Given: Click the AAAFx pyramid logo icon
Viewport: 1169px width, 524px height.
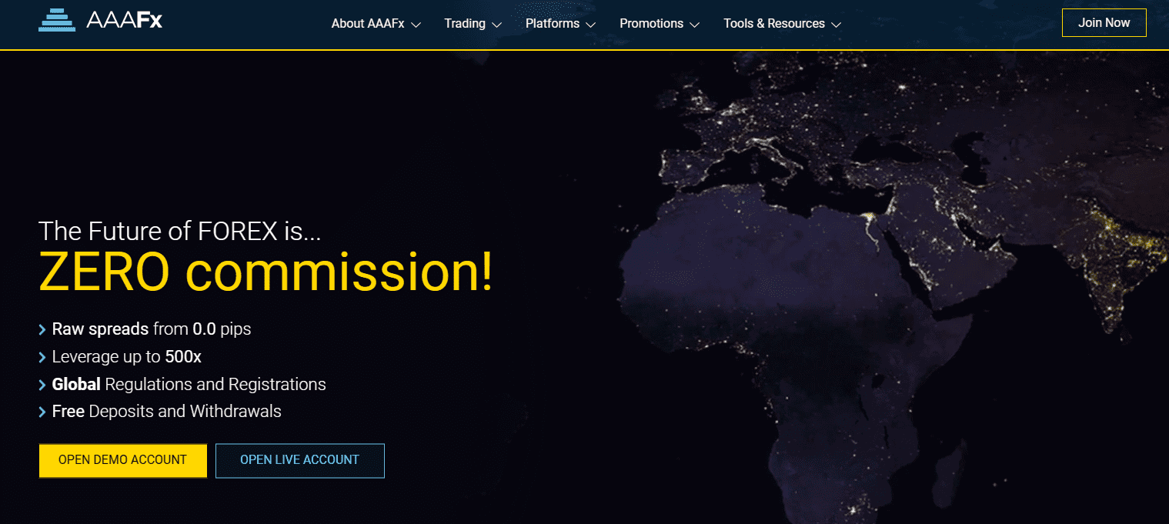Looking at the screenshot, I should (57, 20).
